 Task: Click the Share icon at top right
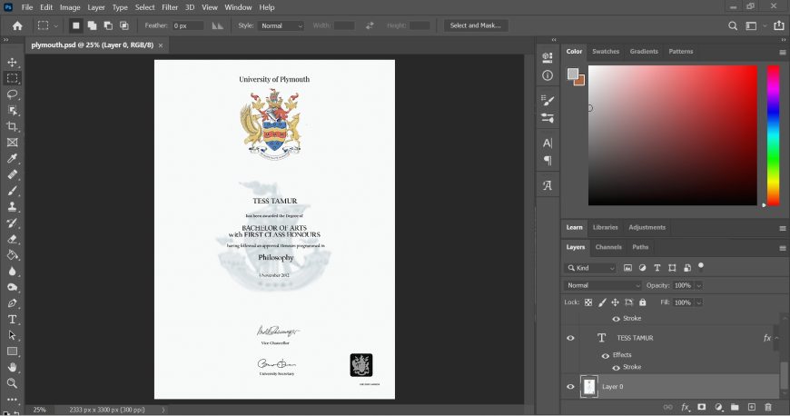click(x=779, y=25)
